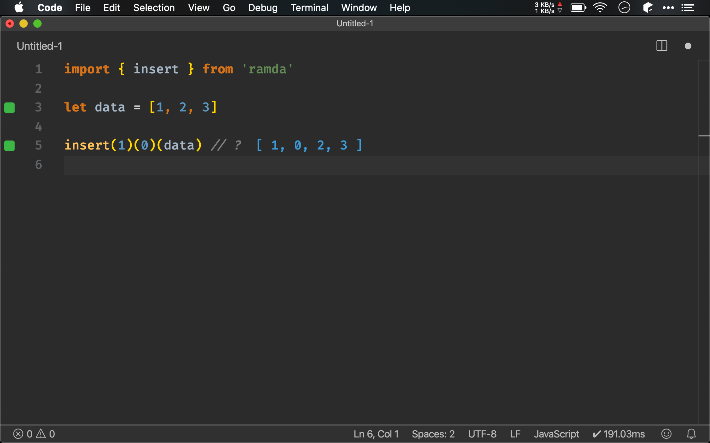Click the 191.03ms Quokka timing status

tap(619, 434)
